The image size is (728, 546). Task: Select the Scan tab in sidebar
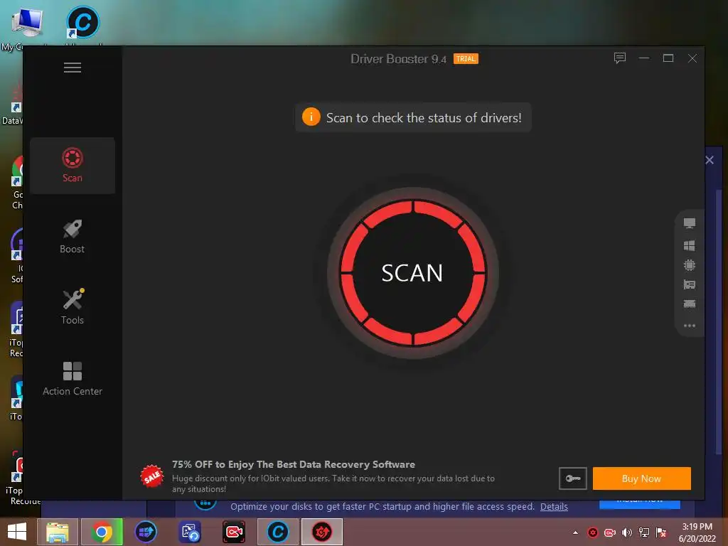click(73, 165)
